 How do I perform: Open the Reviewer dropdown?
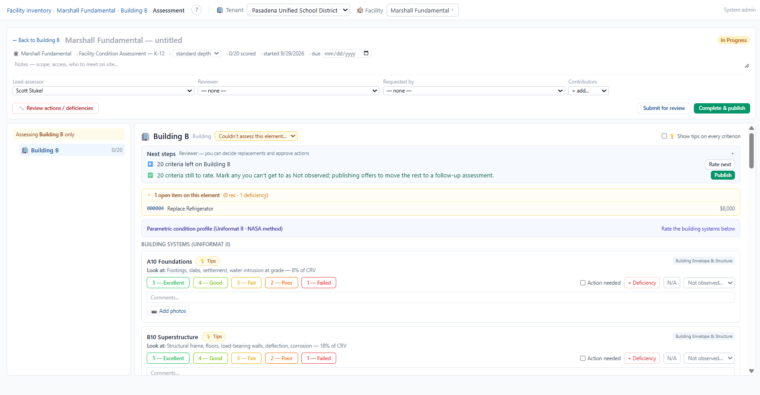(289, 91)
